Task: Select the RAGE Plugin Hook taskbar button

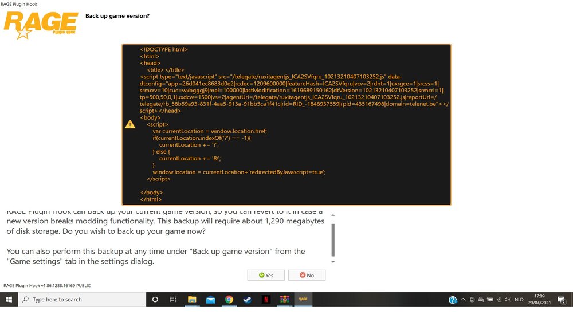Action: tap(303, 299)
